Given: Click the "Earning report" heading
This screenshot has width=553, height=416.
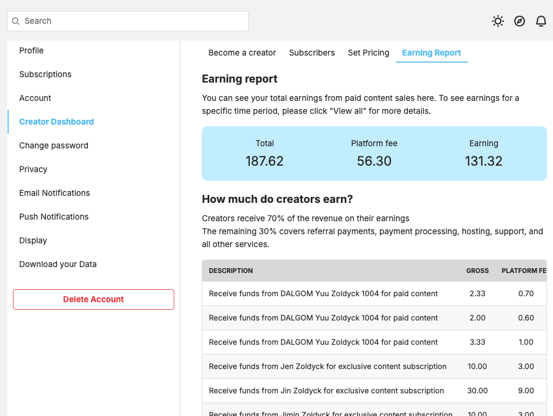Looking at the screenshot, I should (x=240, y=79).
